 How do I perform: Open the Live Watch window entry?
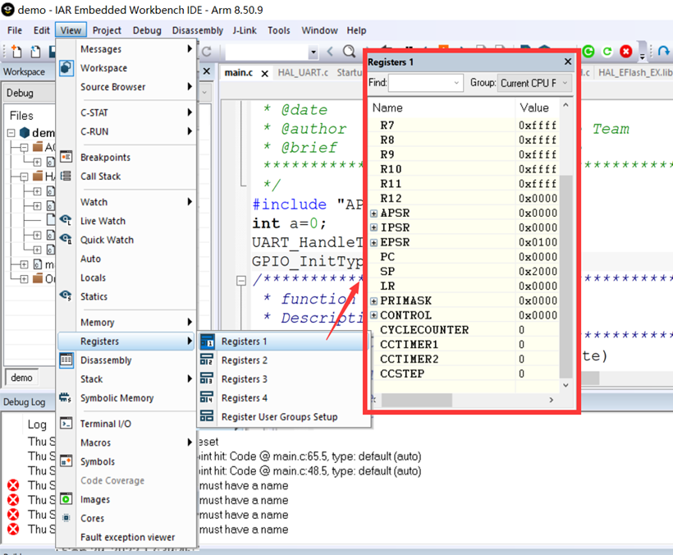[103, 221]
